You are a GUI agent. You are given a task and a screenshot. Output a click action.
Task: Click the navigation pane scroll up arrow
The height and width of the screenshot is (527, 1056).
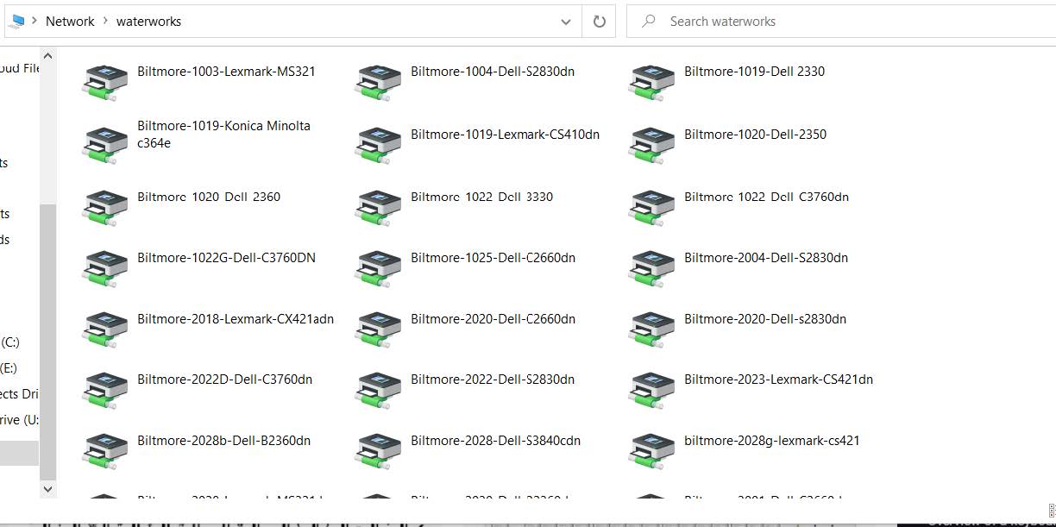47,57
